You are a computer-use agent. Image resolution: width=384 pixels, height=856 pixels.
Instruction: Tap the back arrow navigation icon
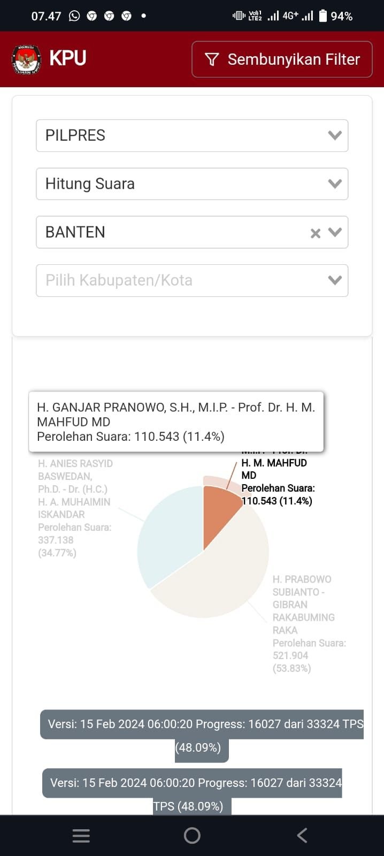pyautogui.click(x=302, y=835)
